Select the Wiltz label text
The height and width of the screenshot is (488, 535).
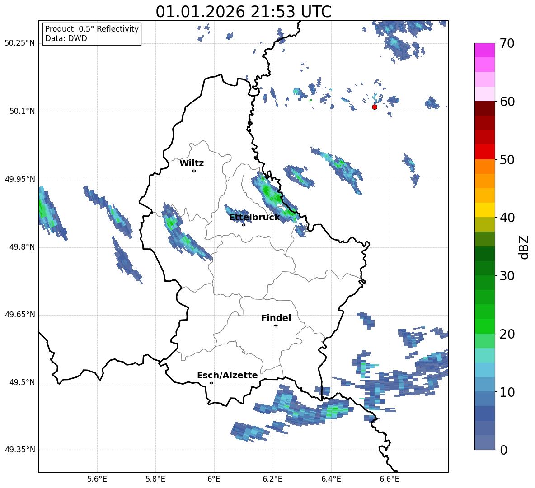click(x=192, y=163)
